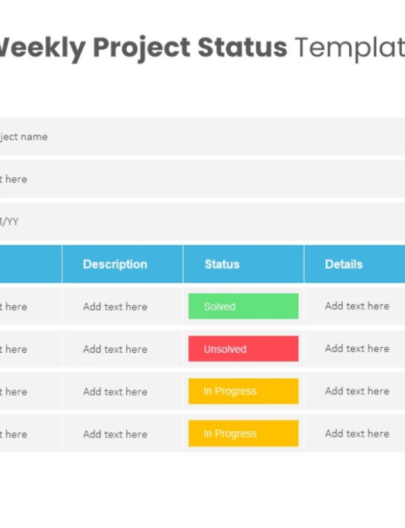Select Description cell in the last table row
The width and height of the screenshot is (405, 528).
click(115, 434)
